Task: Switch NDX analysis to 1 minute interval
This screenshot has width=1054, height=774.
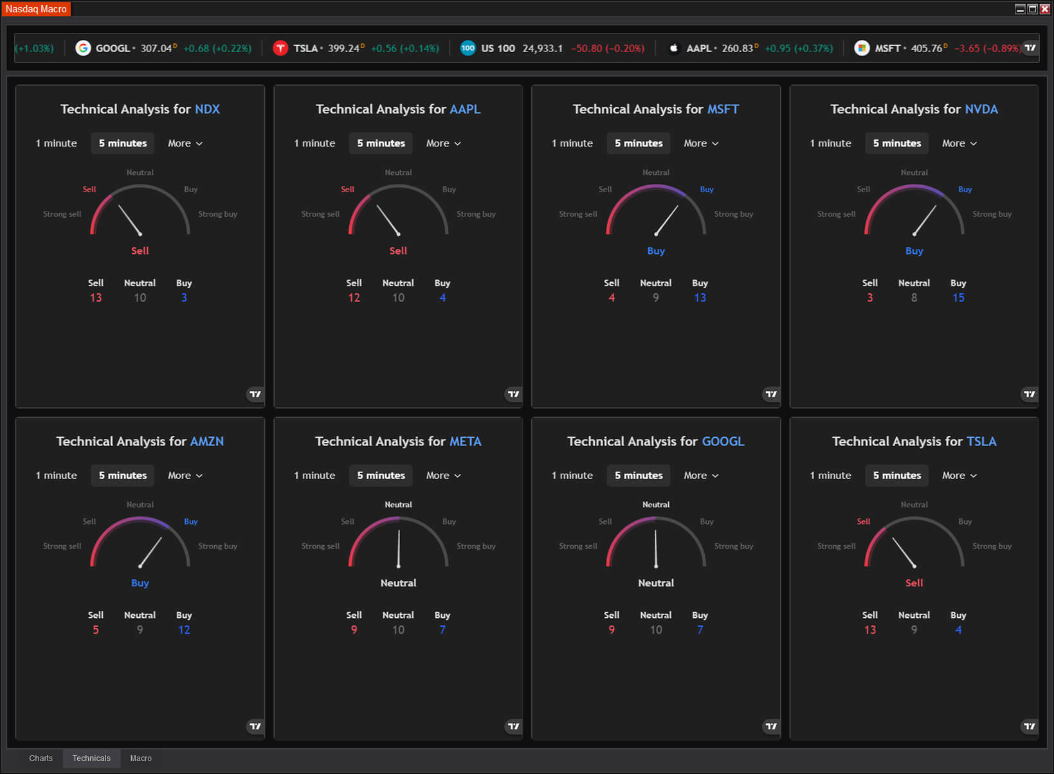Action: [x=57, y=143]
